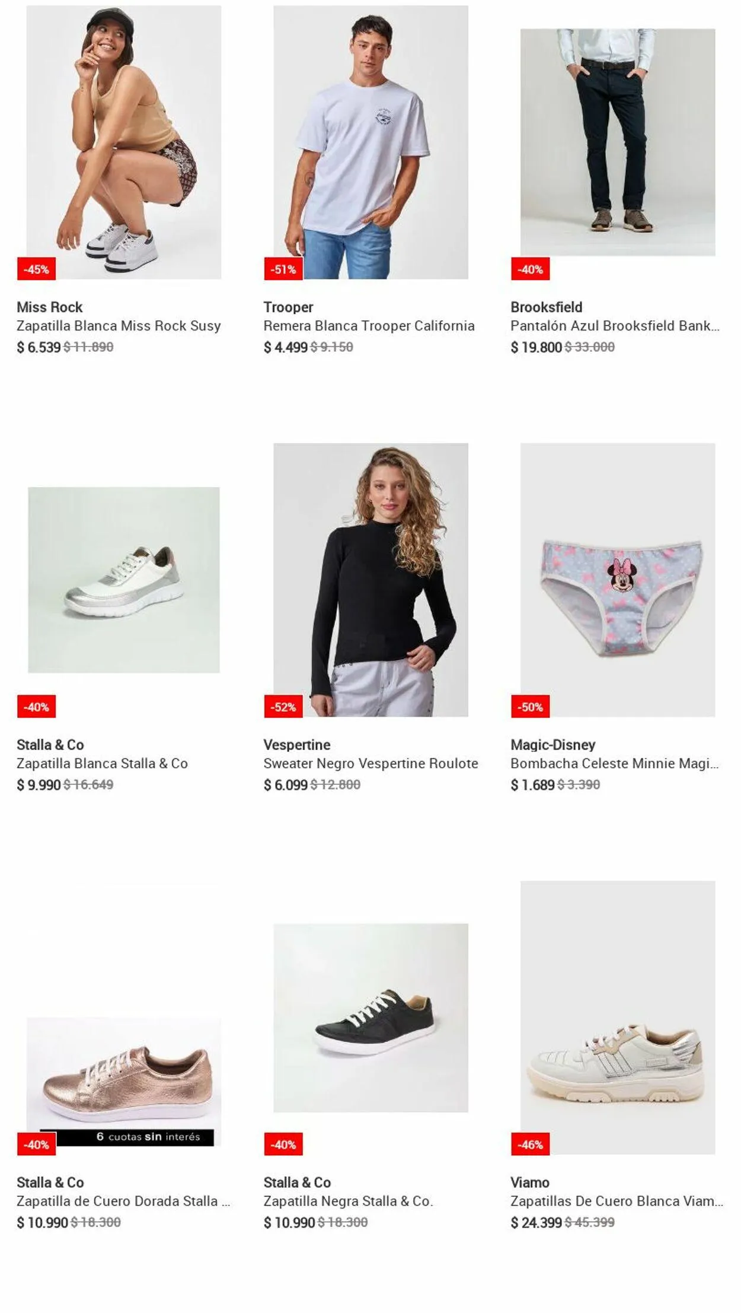Open the silver Stalla & Co sneaker image
The image size is (741, 1313).
tap(123, 580)
